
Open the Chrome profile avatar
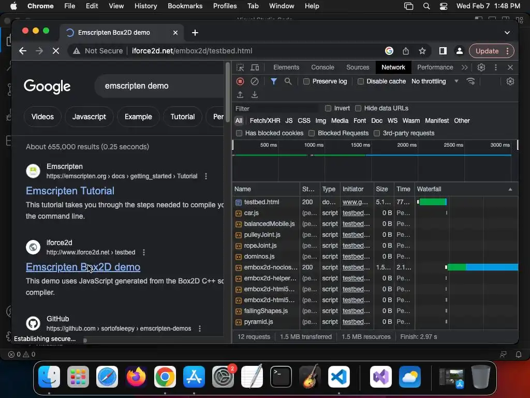click(460, 51)
